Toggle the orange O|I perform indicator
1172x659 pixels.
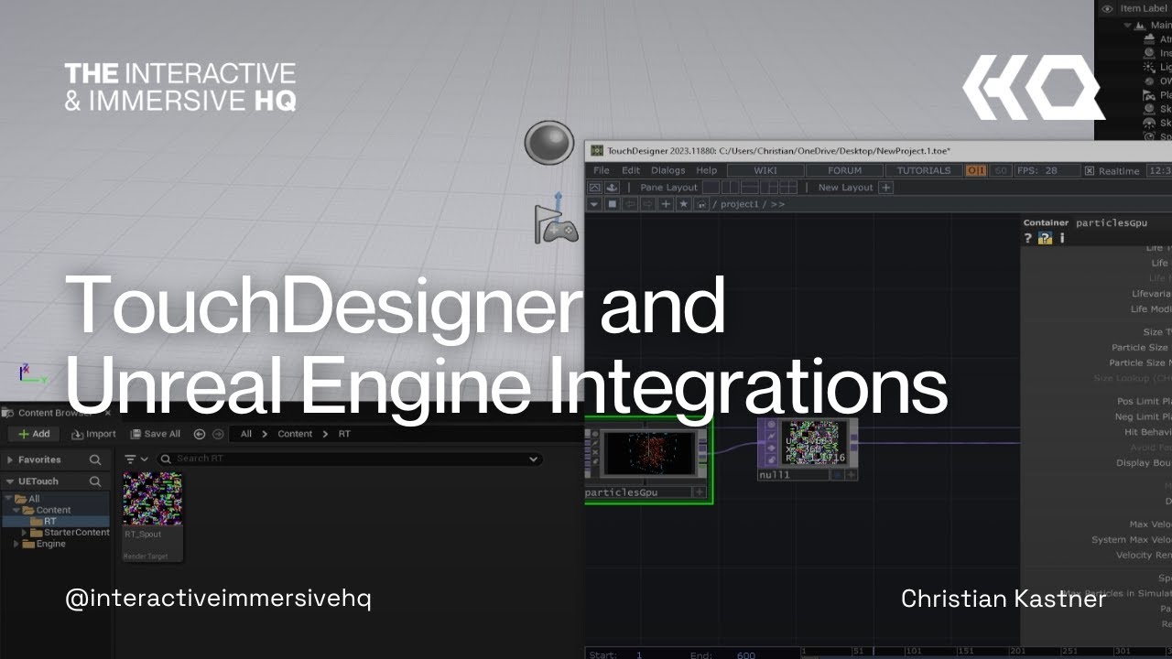point(976,170)
